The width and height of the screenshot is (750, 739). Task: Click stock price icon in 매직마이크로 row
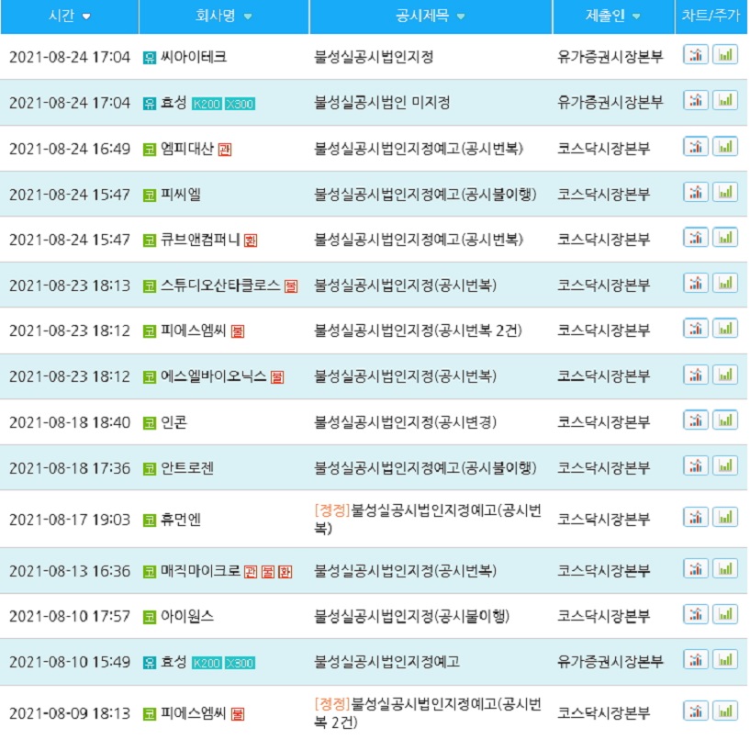pos(725,569)
